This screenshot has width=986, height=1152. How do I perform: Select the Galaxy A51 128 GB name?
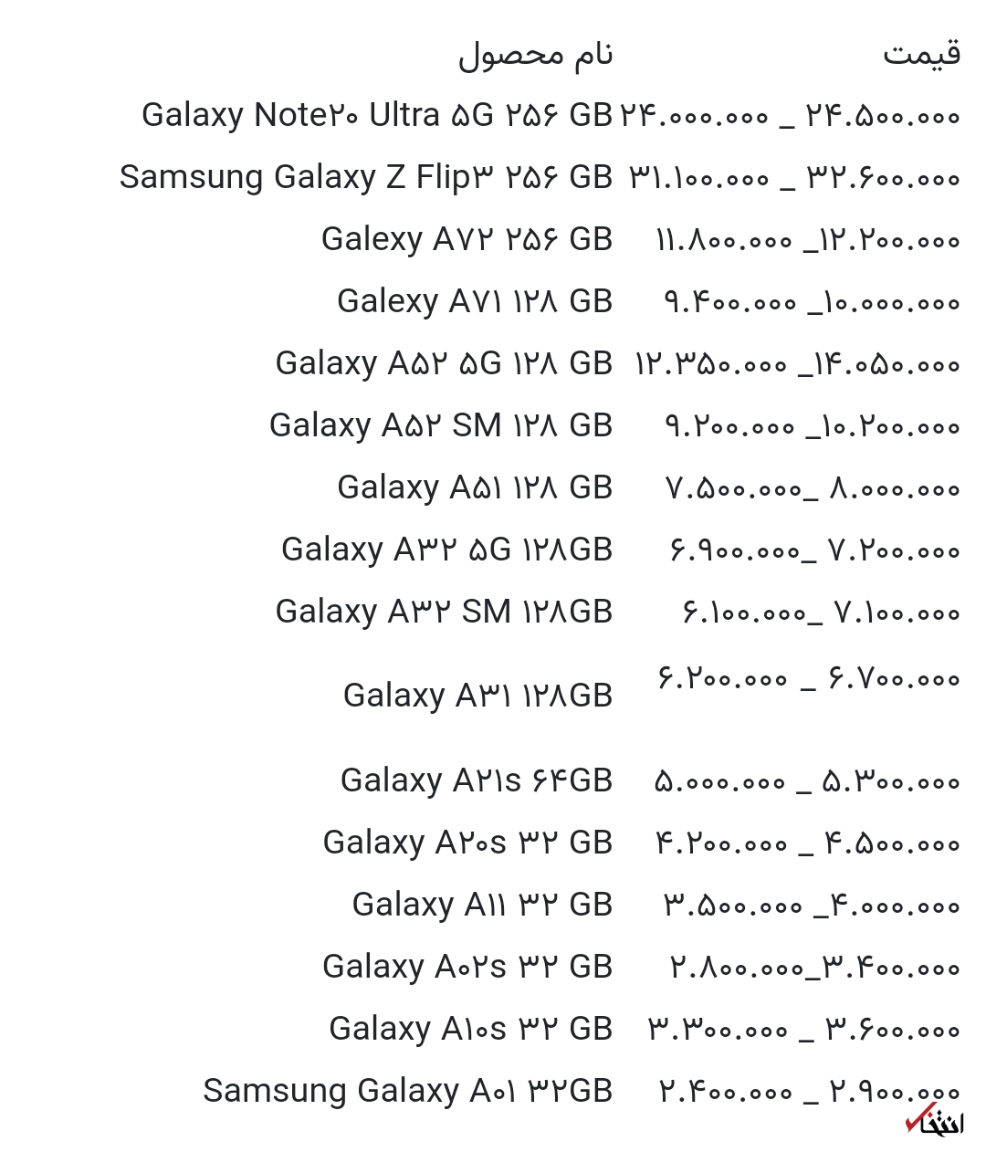point(474,487)
